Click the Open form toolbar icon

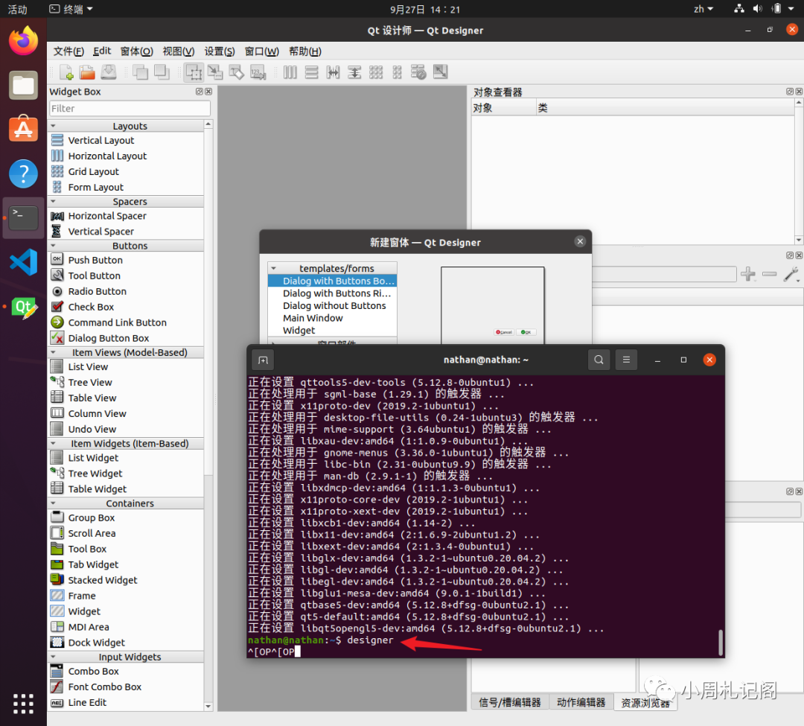pyautogui.click(x=87, y=72)
